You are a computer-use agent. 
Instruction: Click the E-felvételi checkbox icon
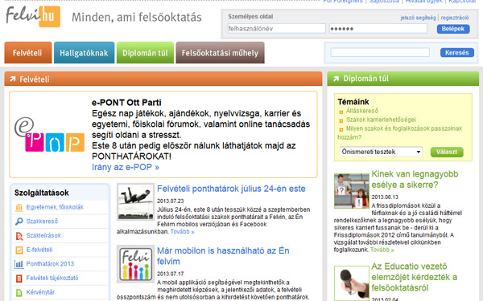pyautogui.click(x=19, y=250)
